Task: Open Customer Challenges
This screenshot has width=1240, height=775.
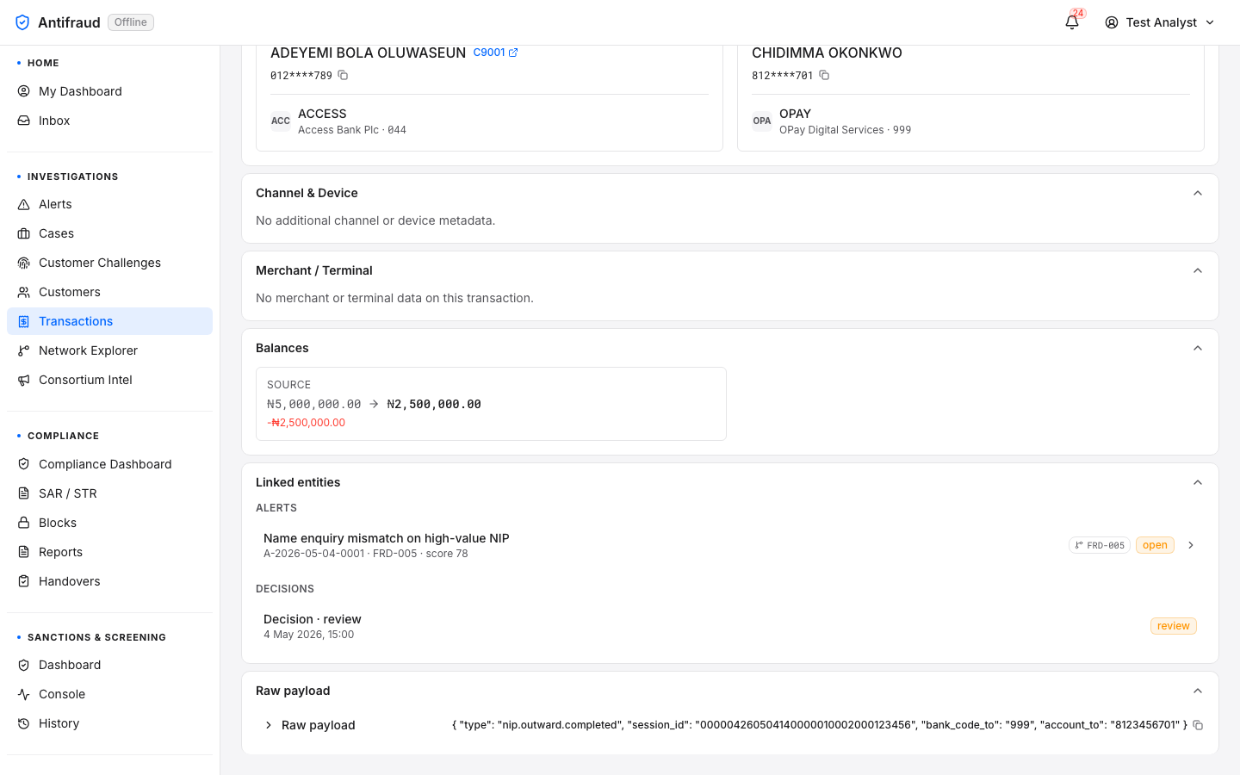Action: pyautogui.click(x=110, y=263)
